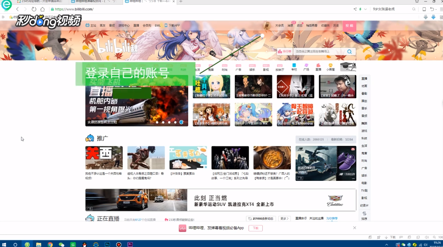Open the headset streamer video thumbnail

pyautogui.click(x=337, y=86)
